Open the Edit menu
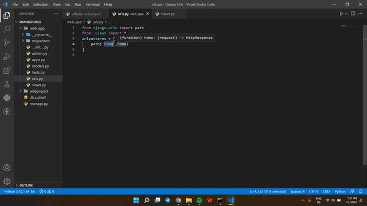 pyautogui.click(x=25, y=4)
